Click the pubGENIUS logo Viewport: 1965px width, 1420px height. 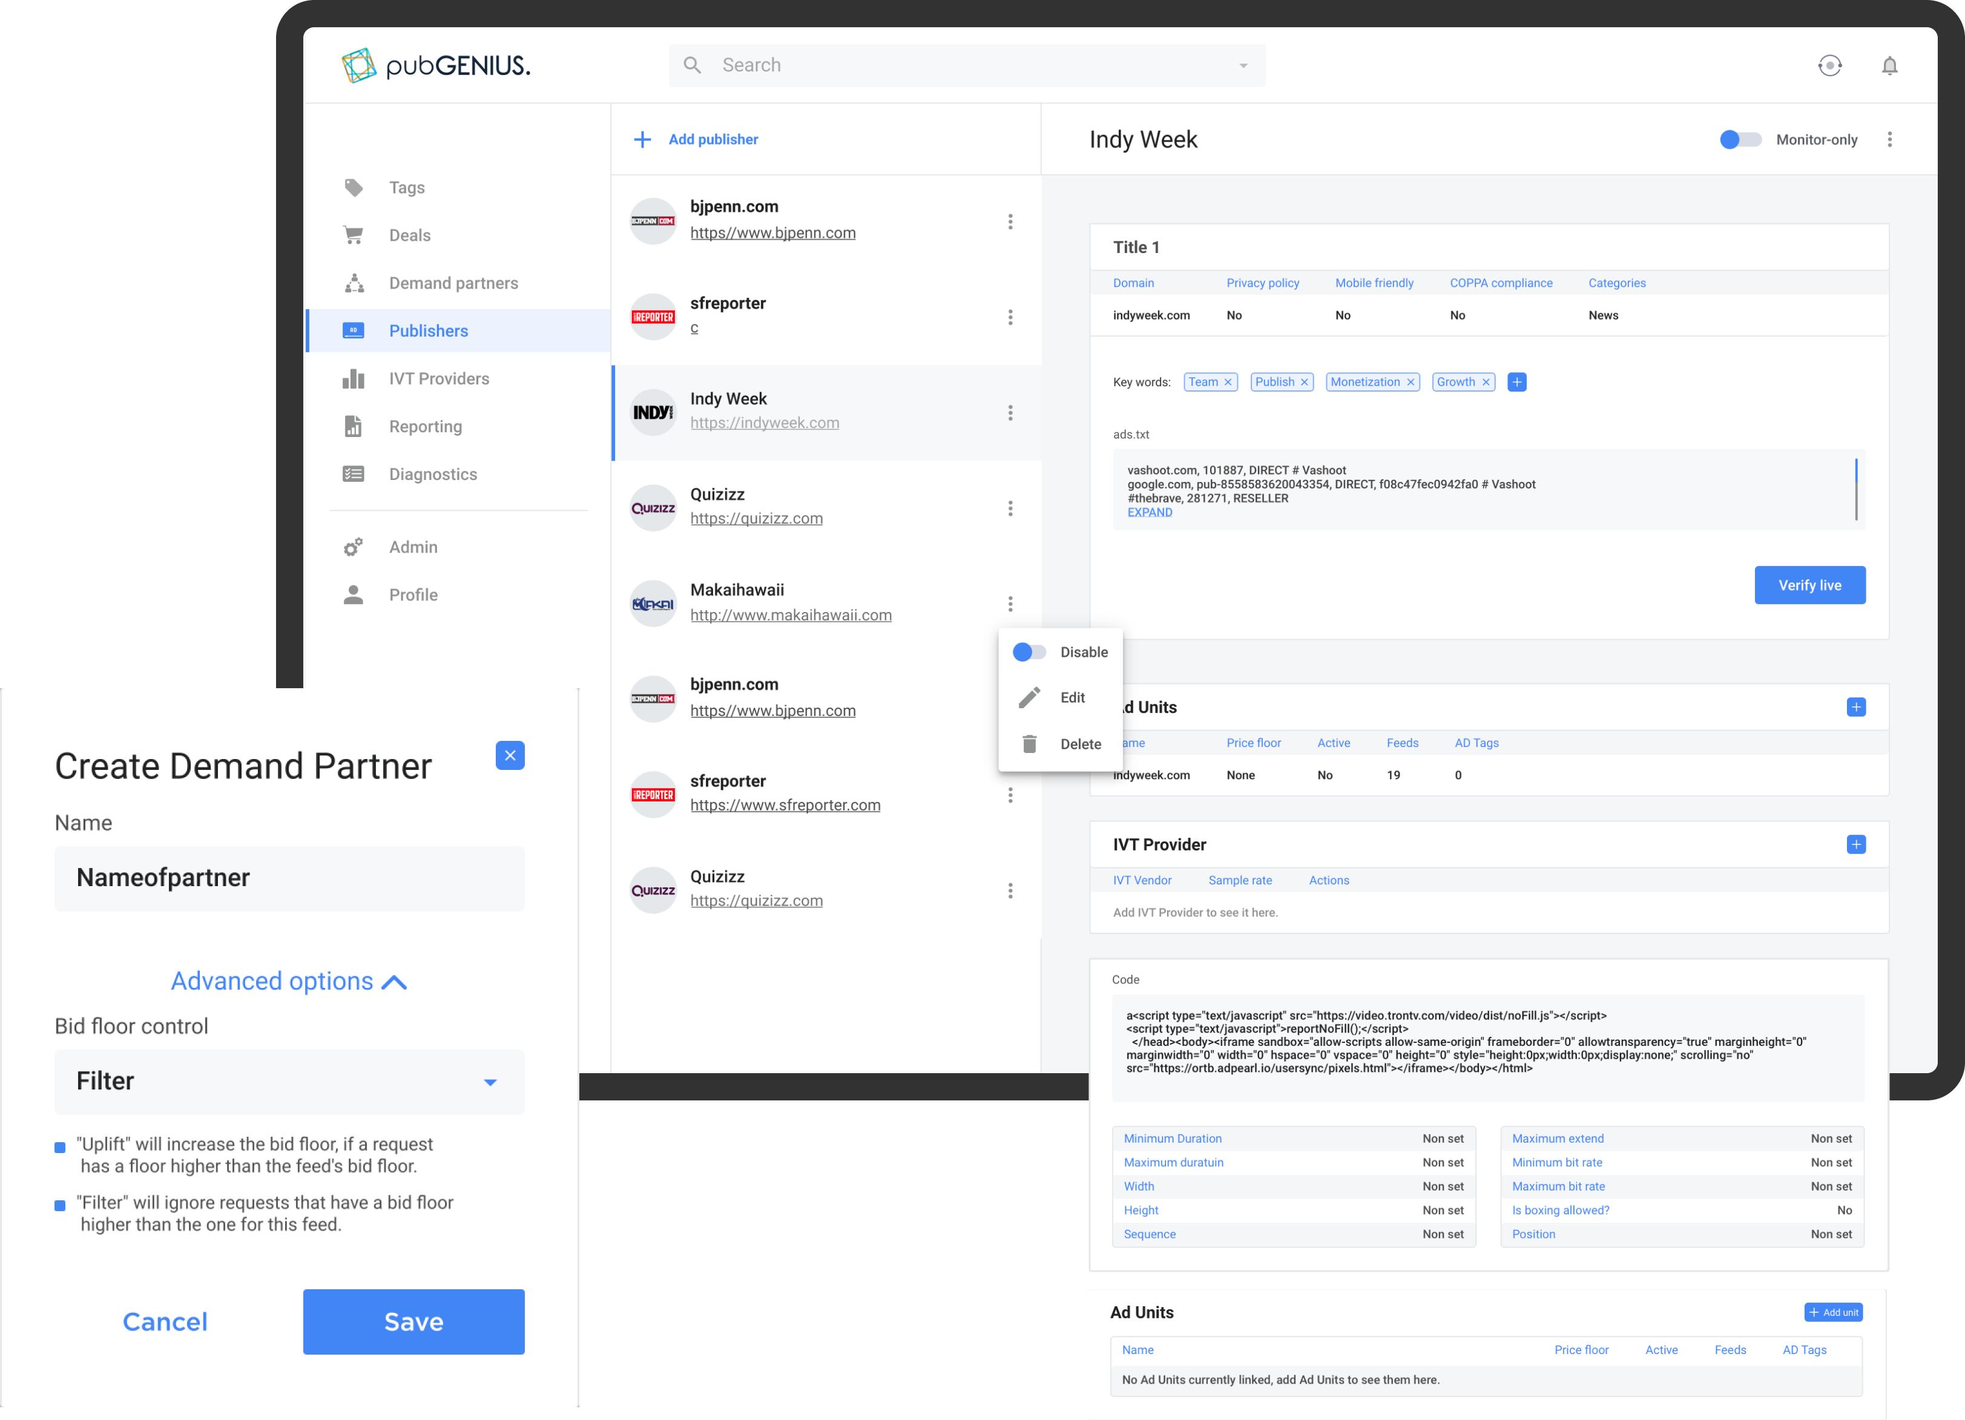click(x=436, y=65)
